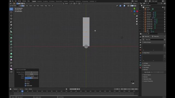
Task: Open the Global transform orientation dropdown
Action: point(66,4)
